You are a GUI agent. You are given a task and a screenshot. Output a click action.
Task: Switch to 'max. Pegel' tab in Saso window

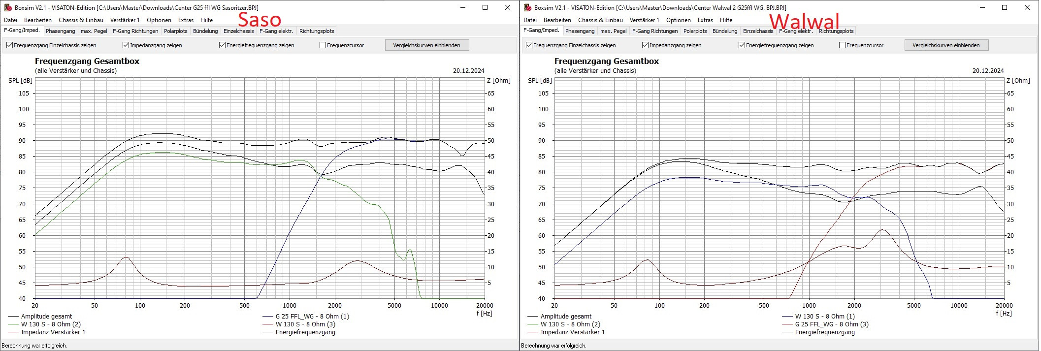94,31
